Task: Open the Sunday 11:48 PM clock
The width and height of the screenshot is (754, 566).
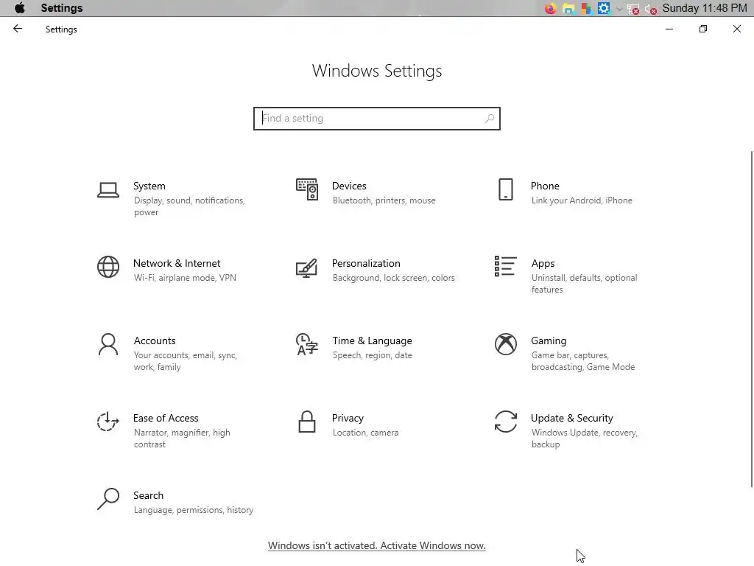Action: pos(705,8)
